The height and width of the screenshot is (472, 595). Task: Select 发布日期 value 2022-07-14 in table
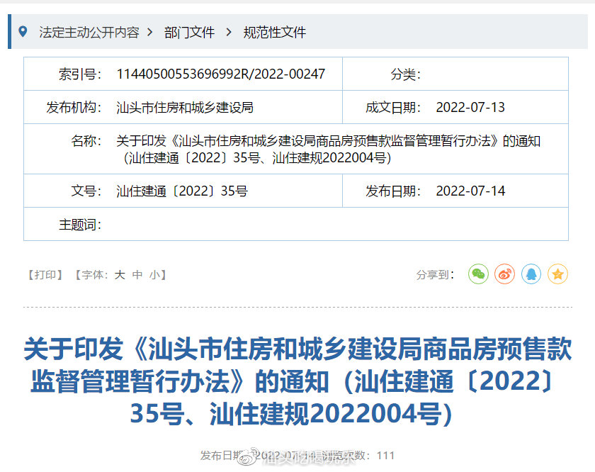(x=470, y=191)
